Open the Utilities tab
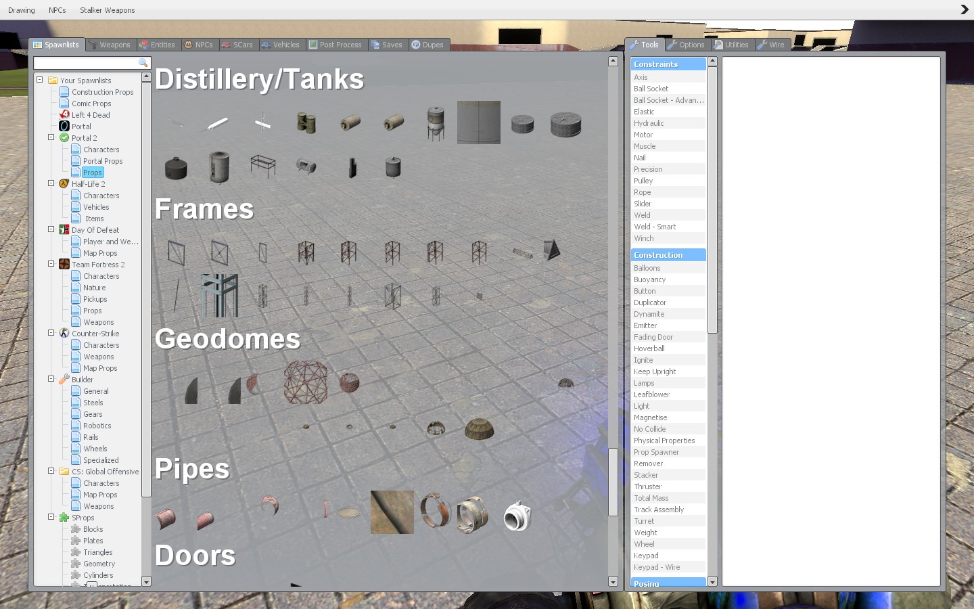Viewport: 974px width, 609px height. point(731,45)
